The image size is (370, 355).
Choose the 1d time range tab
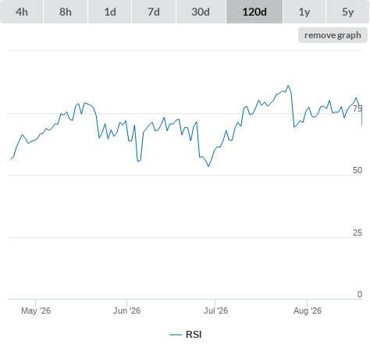(x=110, y=12)
